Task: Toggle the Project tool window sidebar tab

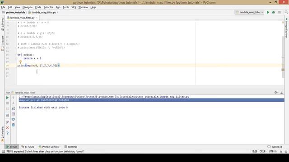Action: coord(2,24)
